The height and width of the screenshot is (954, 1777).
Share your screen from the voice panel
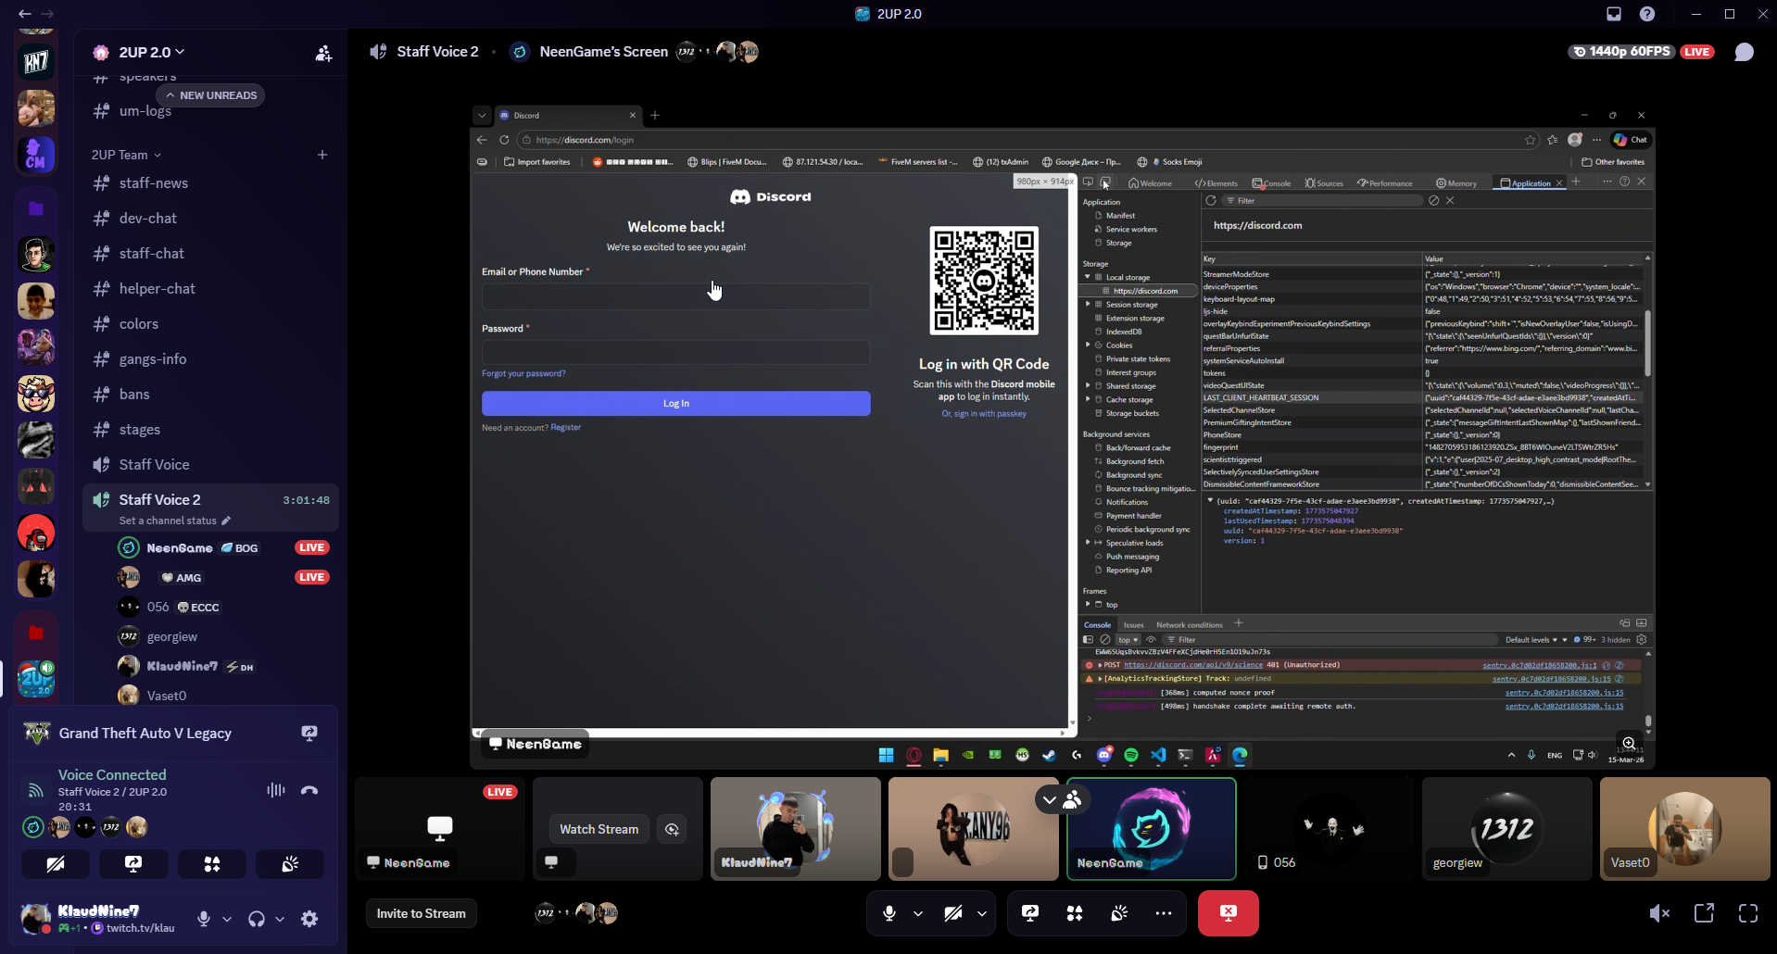coord(133,864)
